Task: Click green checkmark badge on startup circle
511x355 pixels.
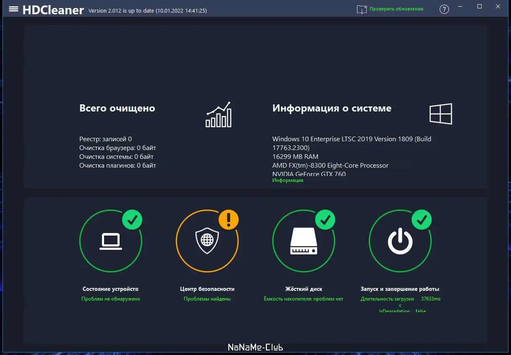Action: 422,220
